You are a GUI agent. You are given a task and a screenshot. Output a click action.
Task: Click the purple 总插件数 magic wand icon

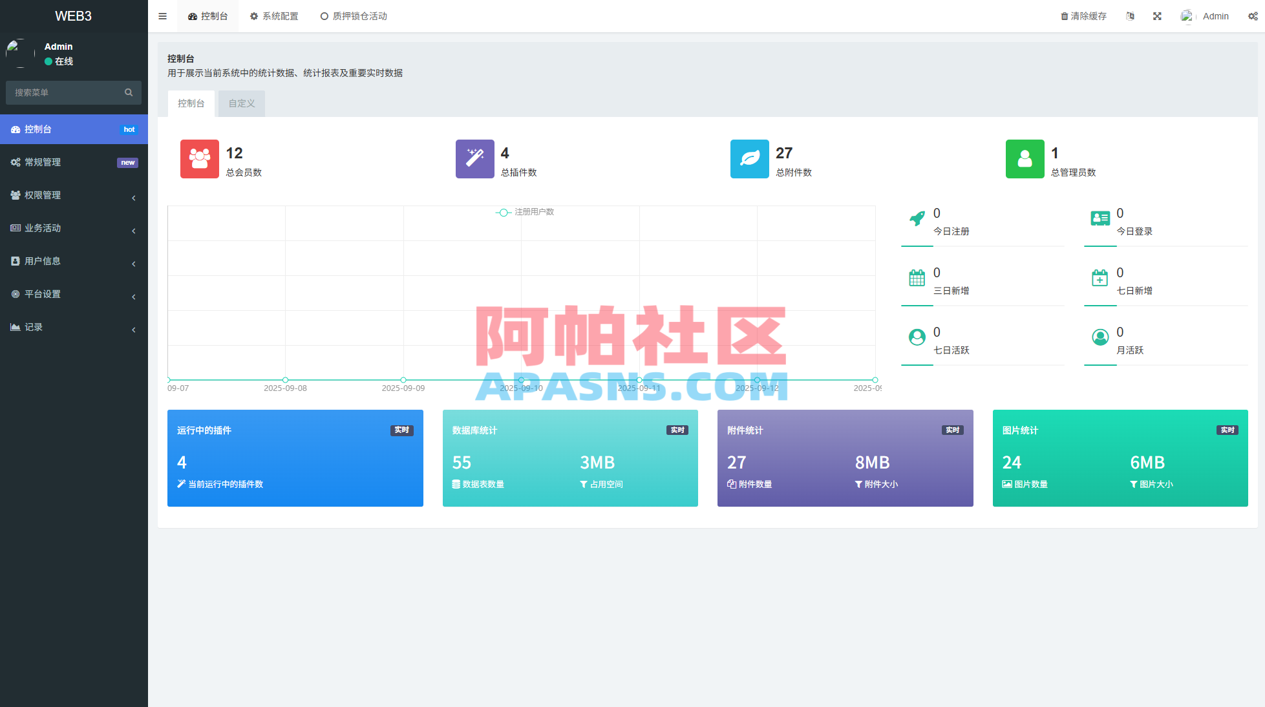475,159
